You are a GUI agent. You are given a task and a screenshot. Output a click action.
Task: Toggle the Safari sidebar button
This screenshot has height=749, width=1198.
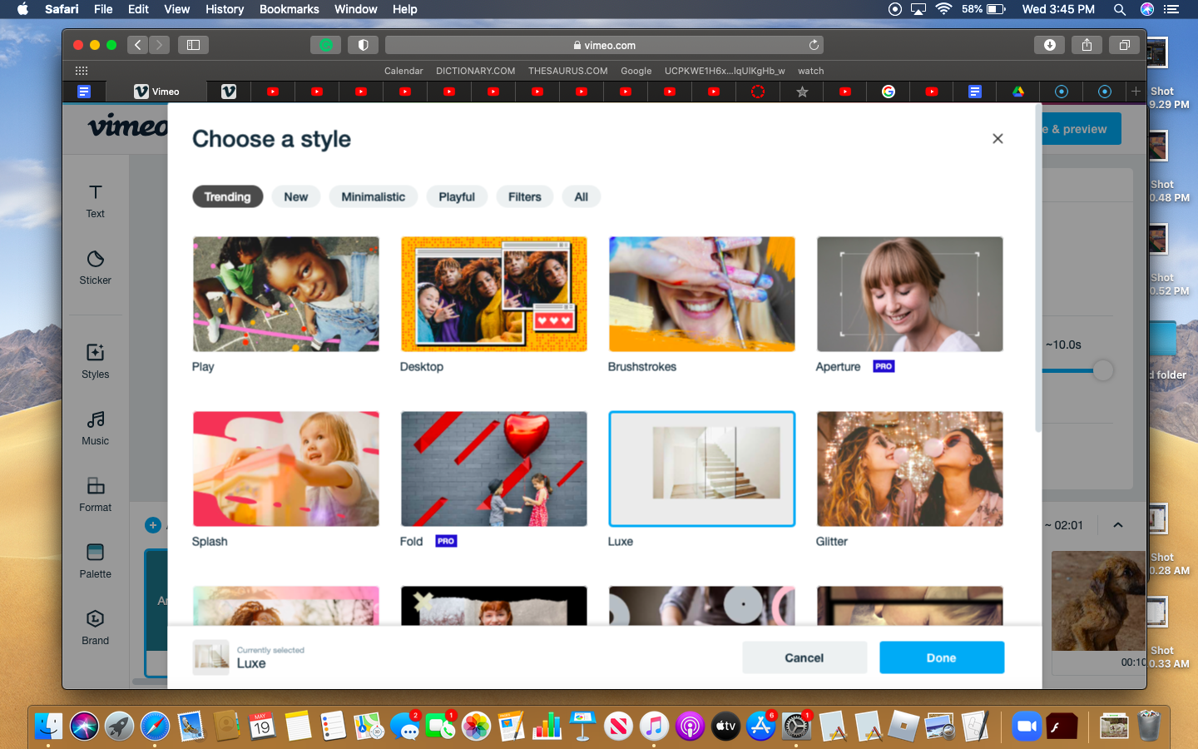coord(193,45)
